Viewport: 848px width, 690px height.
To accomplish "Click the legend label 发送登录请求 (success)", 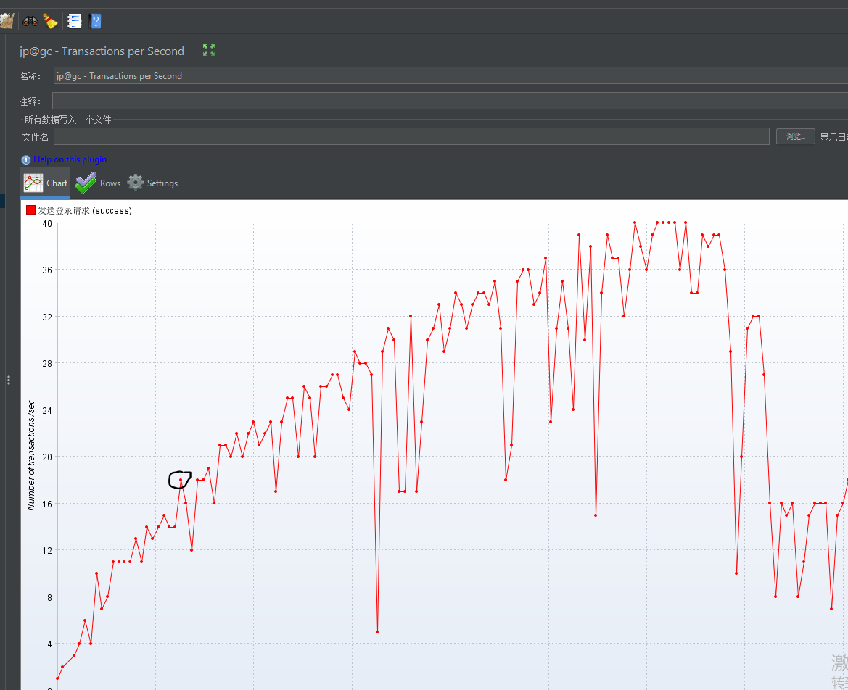I will click(x=85, y=211).
